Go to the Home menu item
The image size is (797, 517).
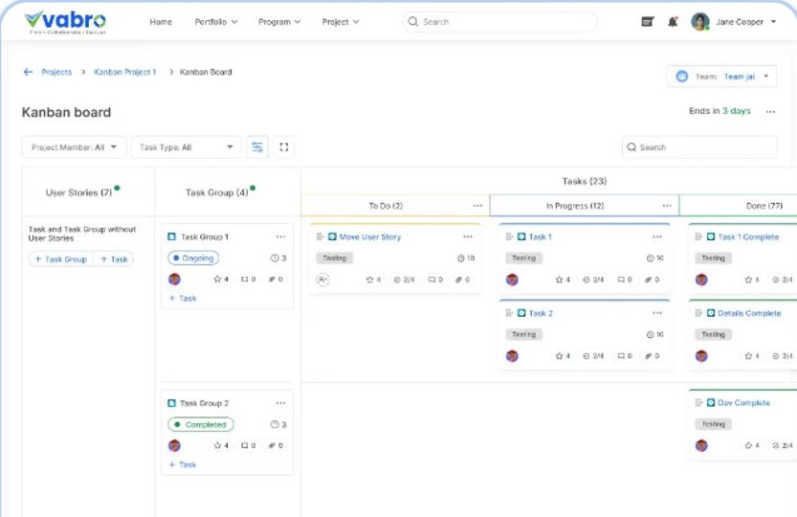click(x=161, y=22)
